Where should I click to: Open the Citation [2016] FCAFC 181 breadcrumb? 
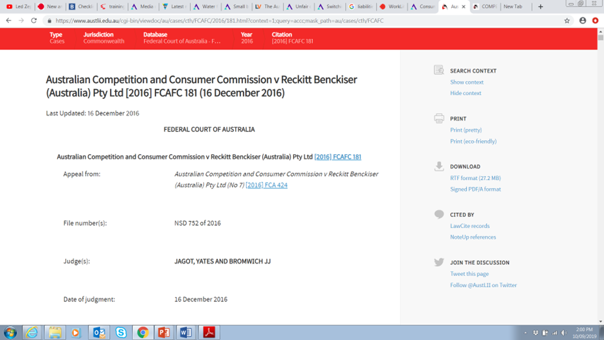click(x=292, y=38)
